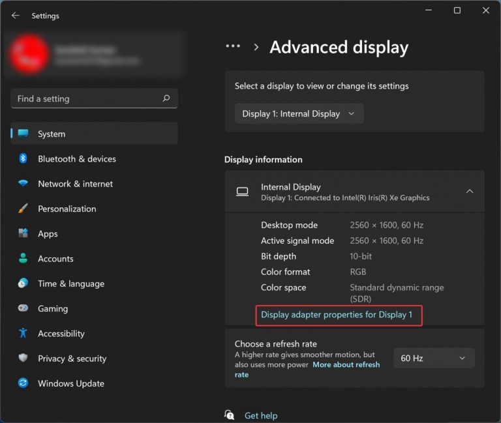Screen dimensions: 501x423
Task: Click the Apps icon in sidebar
Action: tap(23, 234)
